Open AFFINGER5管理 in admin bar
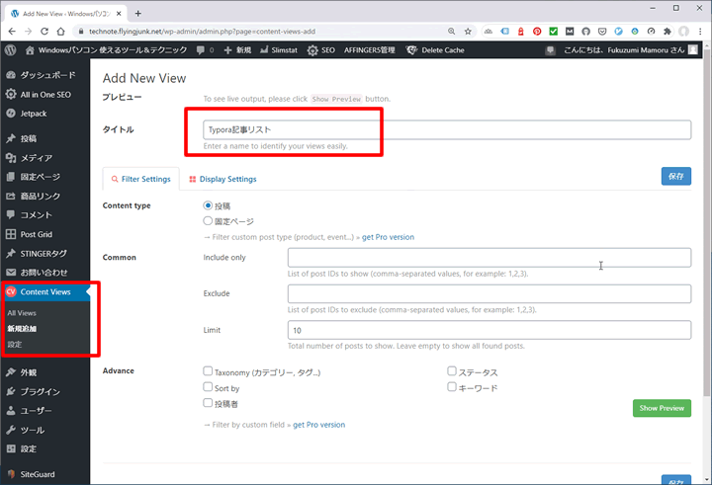This screenshot has width=712, height=485. tap(370, 50)
